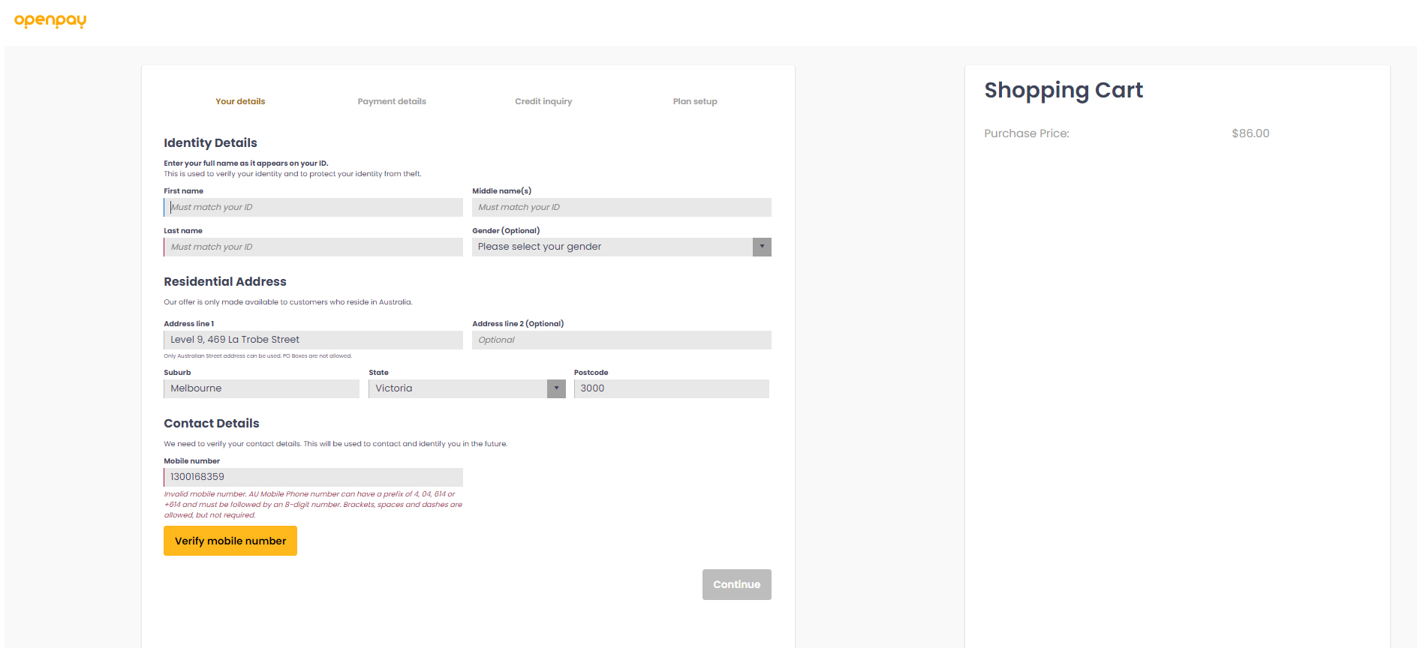Select the Plan setup step
This screenshot has width=1417, height=648.
point(695,101)
